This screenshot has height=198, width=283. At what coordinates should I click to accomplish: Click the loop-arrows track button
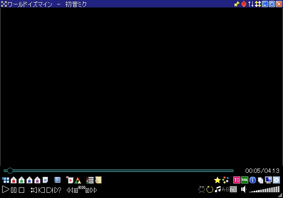pos(34,190)
